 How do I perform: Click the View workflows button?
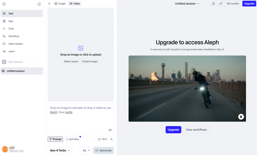pyautogui.click(x=196, y=130)
